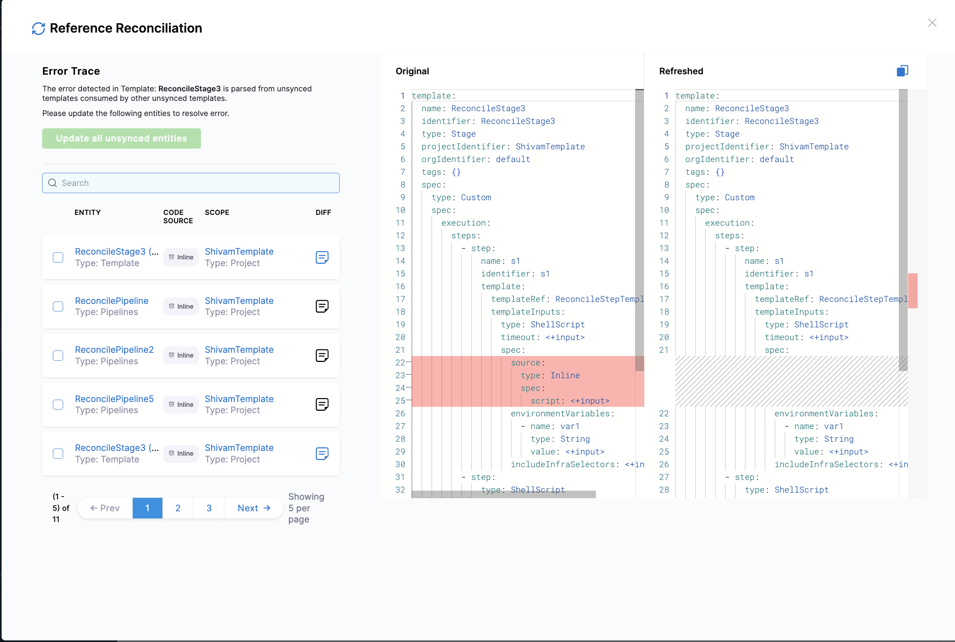Show diff for ReconcilePipeline5 entity
The image size is (955, 642).
coord(322,404)
